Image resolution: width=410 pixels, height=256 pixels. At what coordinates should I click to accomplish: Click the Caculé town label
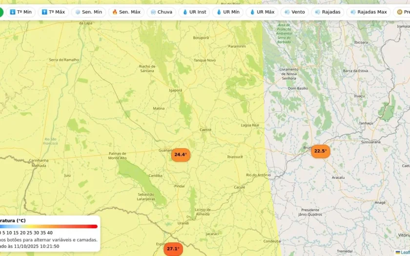(x=240, y=187)
